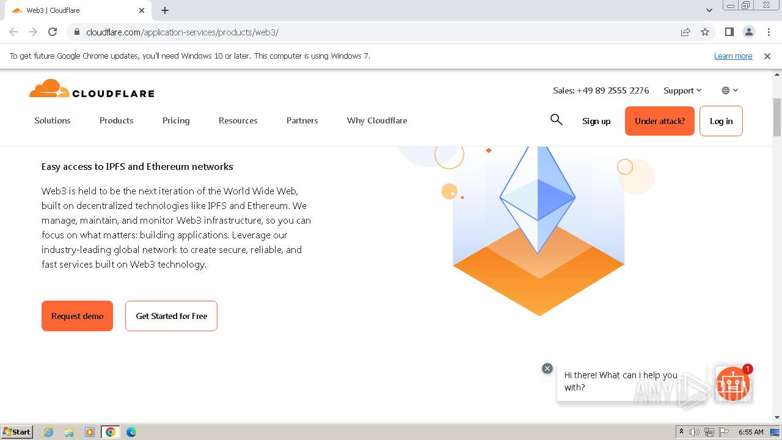Close the Web3 | Cloudflare tab
782x440 pixels.
pos(142,10)
